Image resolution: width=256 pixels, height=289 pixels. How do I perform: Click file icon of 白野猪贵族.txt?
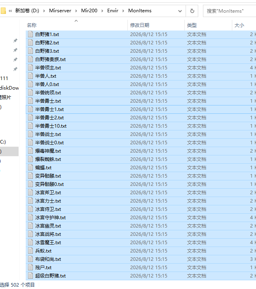(x=30, y=59)
